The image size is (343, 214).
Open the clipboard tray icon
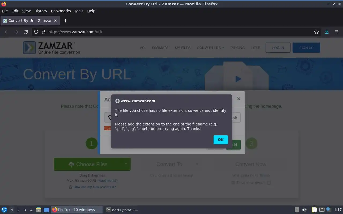click(314, 210)
